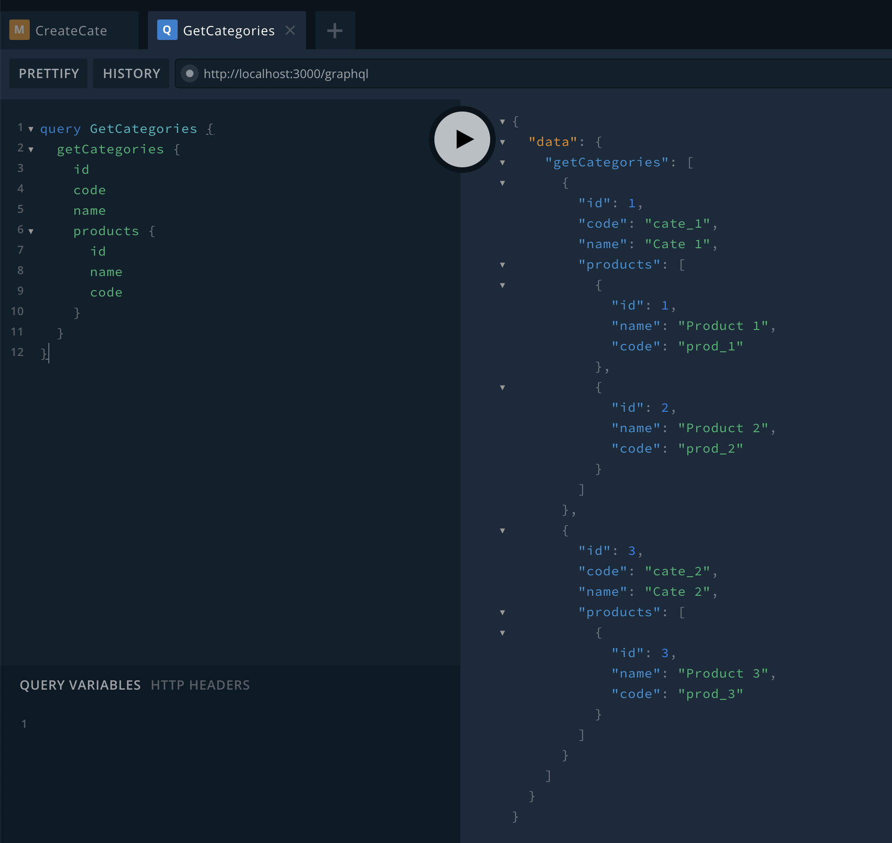The height and width of the screenshot is (843, 892).
Task: Click the M mutation icon on CreateCate tab
Action: [x=20, y=30]
